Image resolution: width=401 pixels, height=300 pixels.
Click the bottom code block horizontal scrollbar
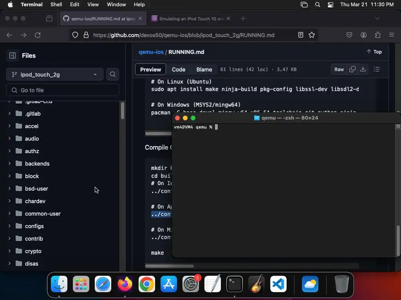click(169, 266)
